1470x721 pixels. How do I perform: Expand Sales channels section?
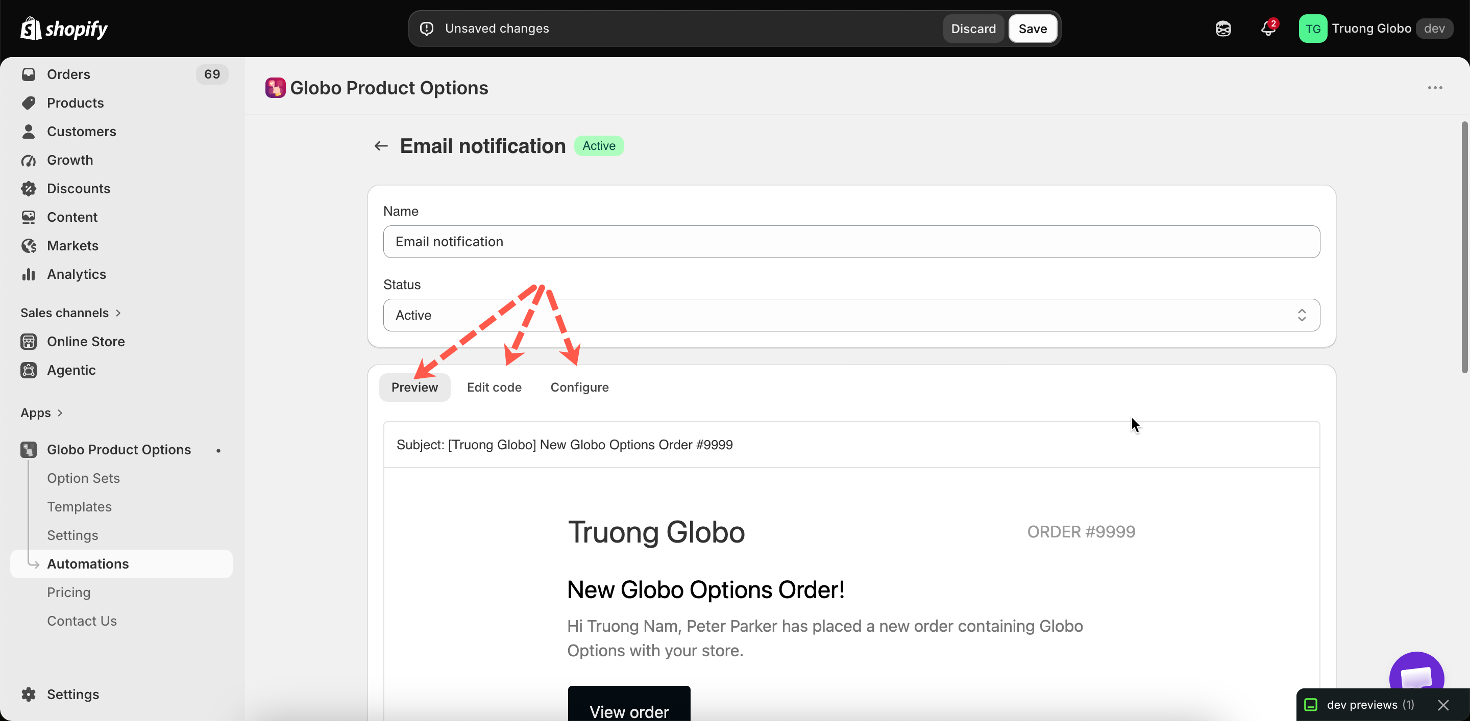point(71,313)
